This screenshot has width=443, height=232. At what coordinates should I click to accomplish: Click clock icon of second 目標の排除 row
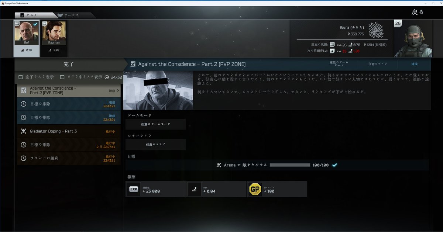(24, 118)
